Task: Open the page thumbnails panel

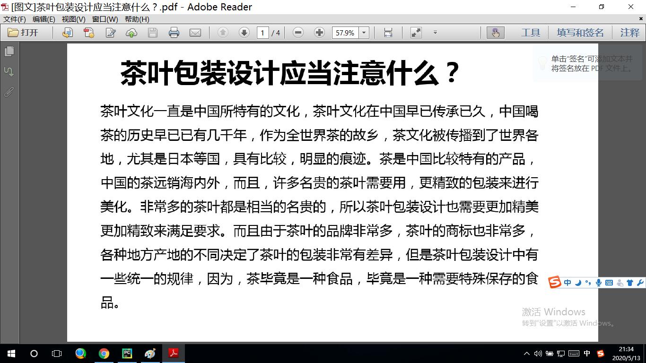Action: tap(9, 51)
